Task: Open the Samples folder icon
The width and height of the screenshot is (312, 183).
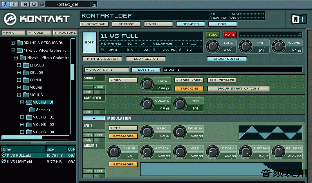Action: (32, 109)
